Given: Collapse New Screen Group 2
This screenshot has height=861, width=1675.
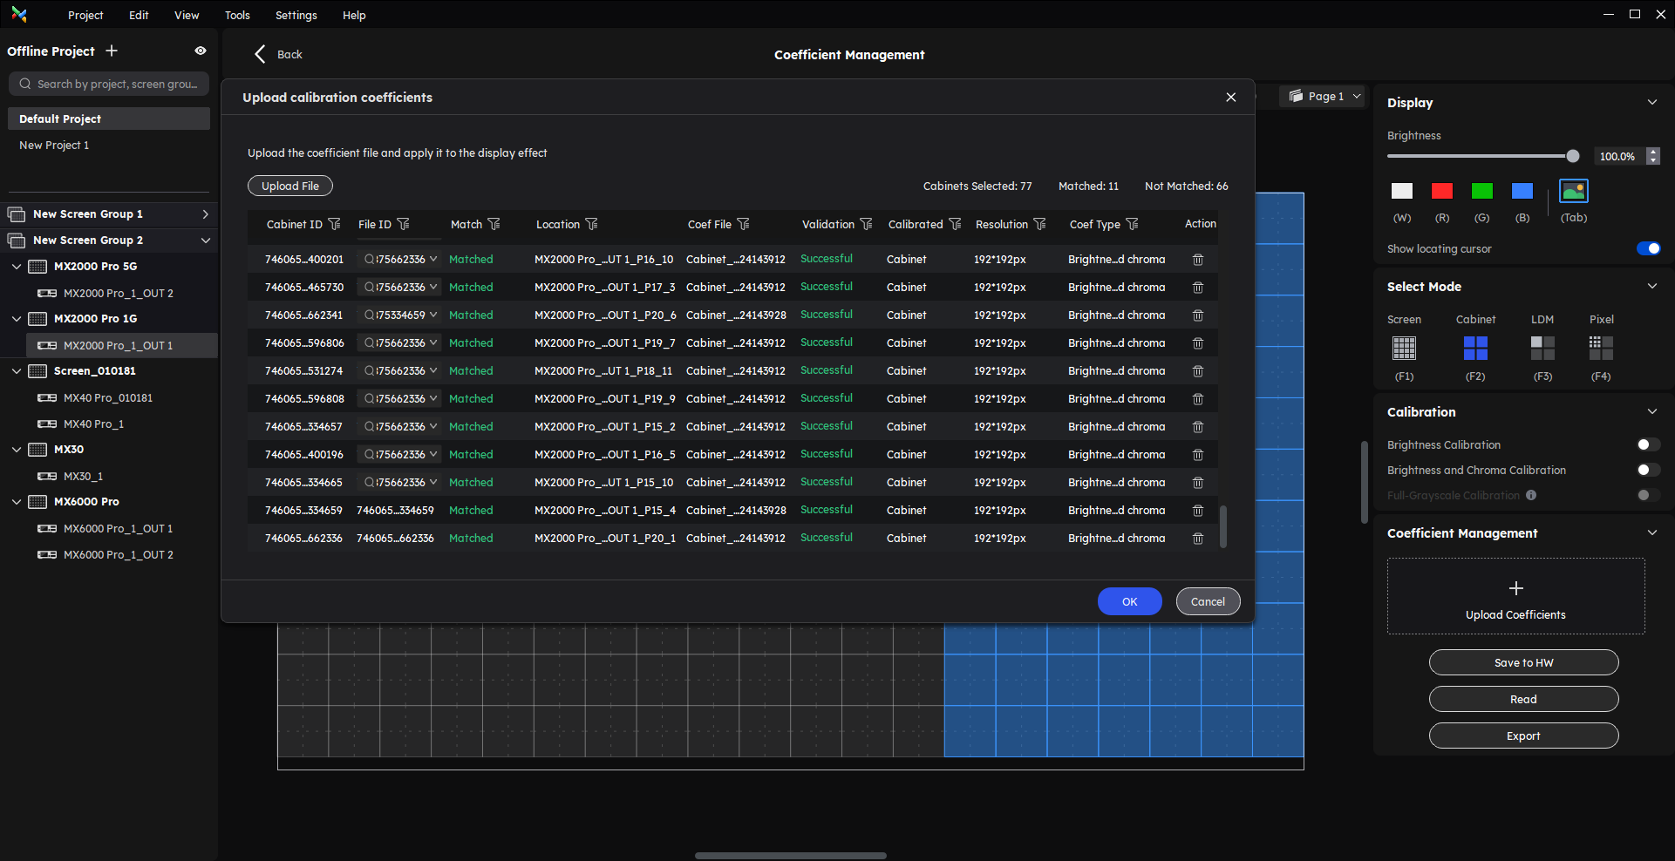Looking at the screenshot, I should [x=206, y=241].
